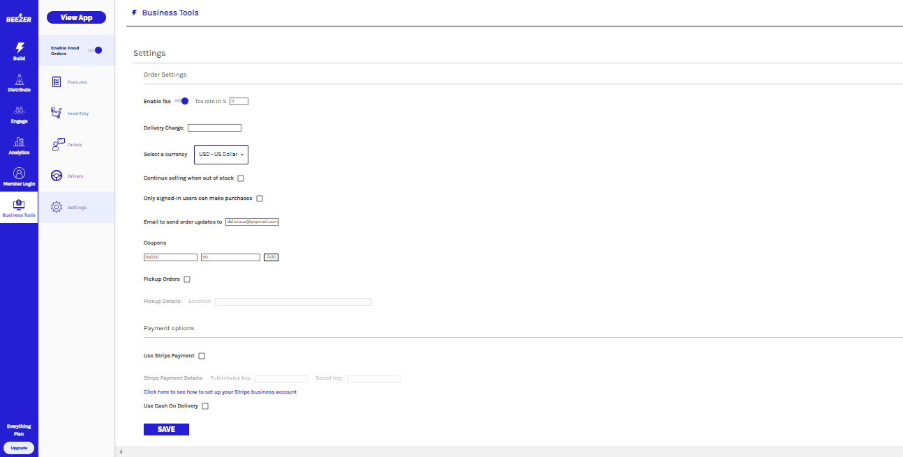Click the SAVE button
Image resolution: width=903 pixels, height=457 pixels.
[x=166, y=429]
